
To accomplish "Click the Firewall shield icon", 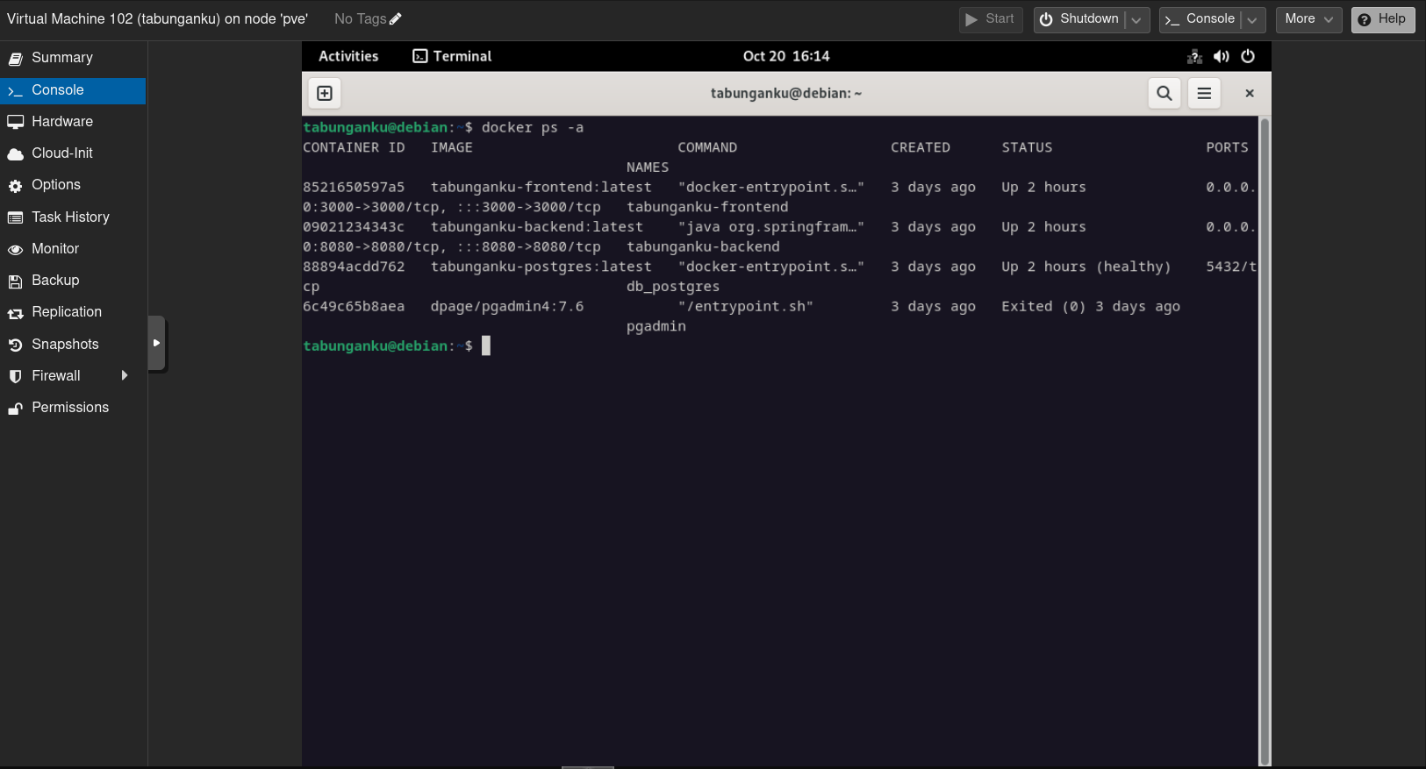I will (15, 376).
